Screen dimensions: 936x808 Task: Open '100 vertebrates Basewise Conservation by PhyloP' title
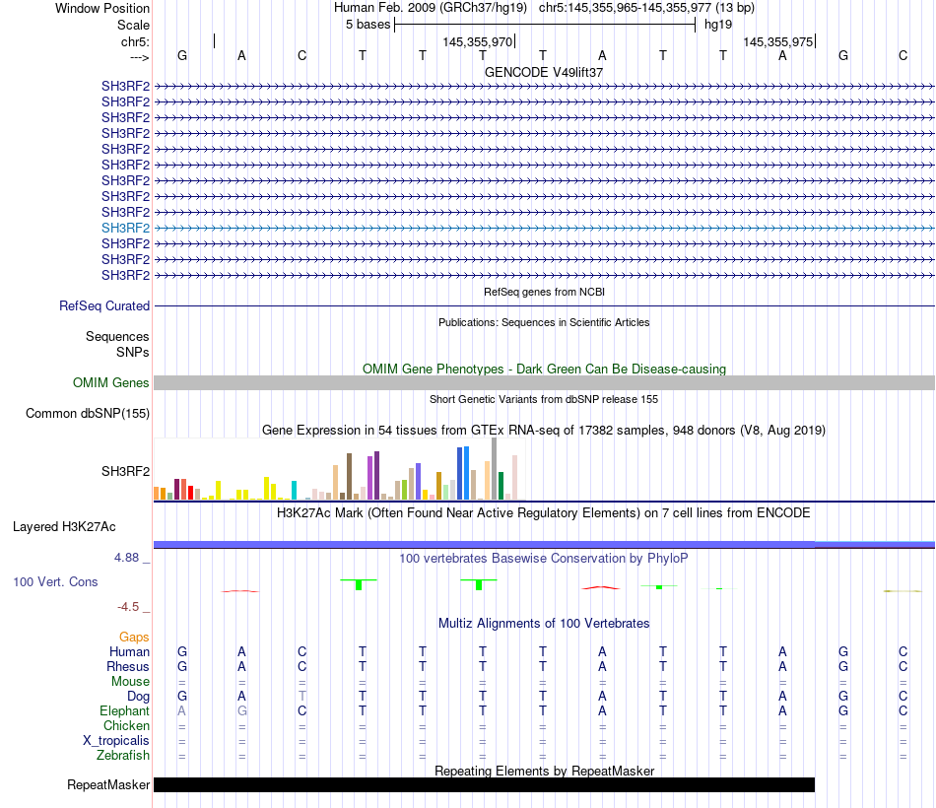click(544, 559)
